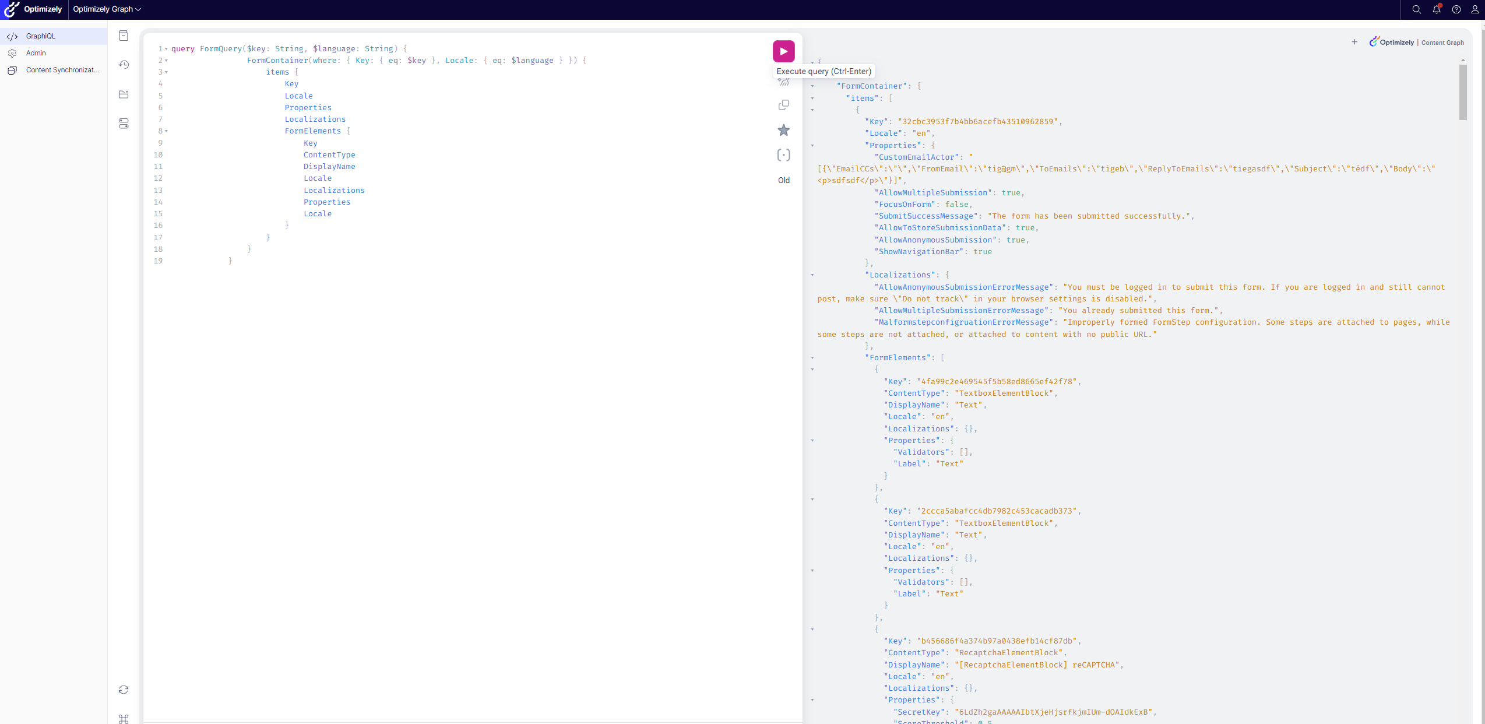Open the keyboard shortcuts command icon

click(124, 719)
